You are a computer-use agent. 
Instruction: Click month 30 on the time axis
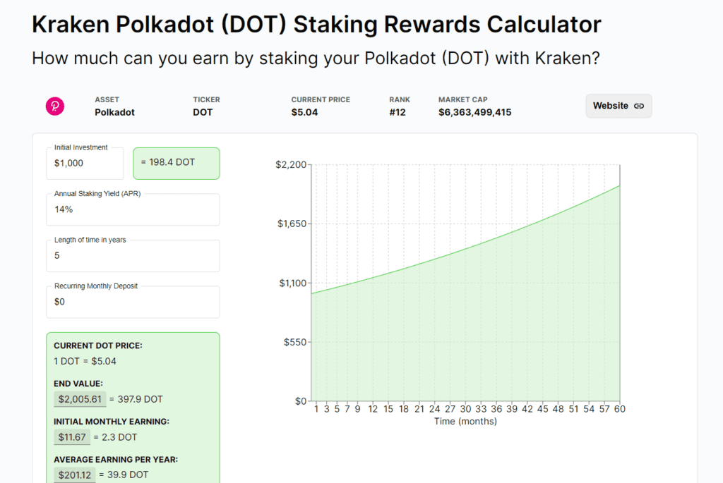coord(466,409)
